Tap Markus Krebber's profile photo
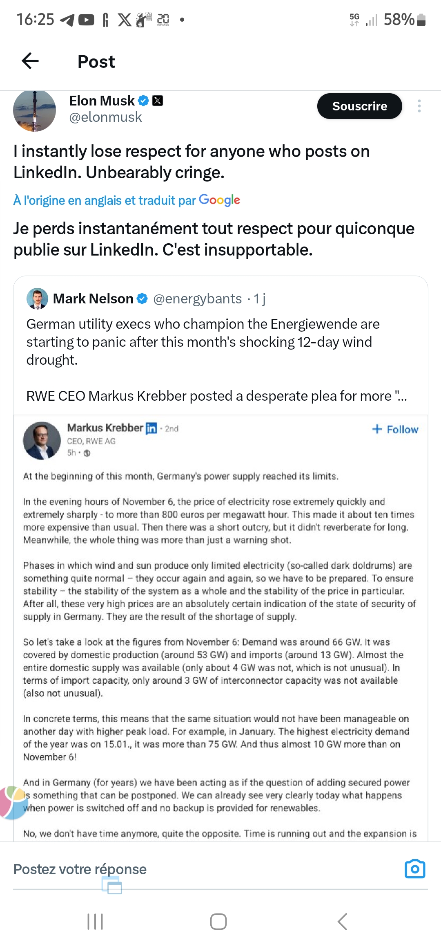 click(42, 441)
